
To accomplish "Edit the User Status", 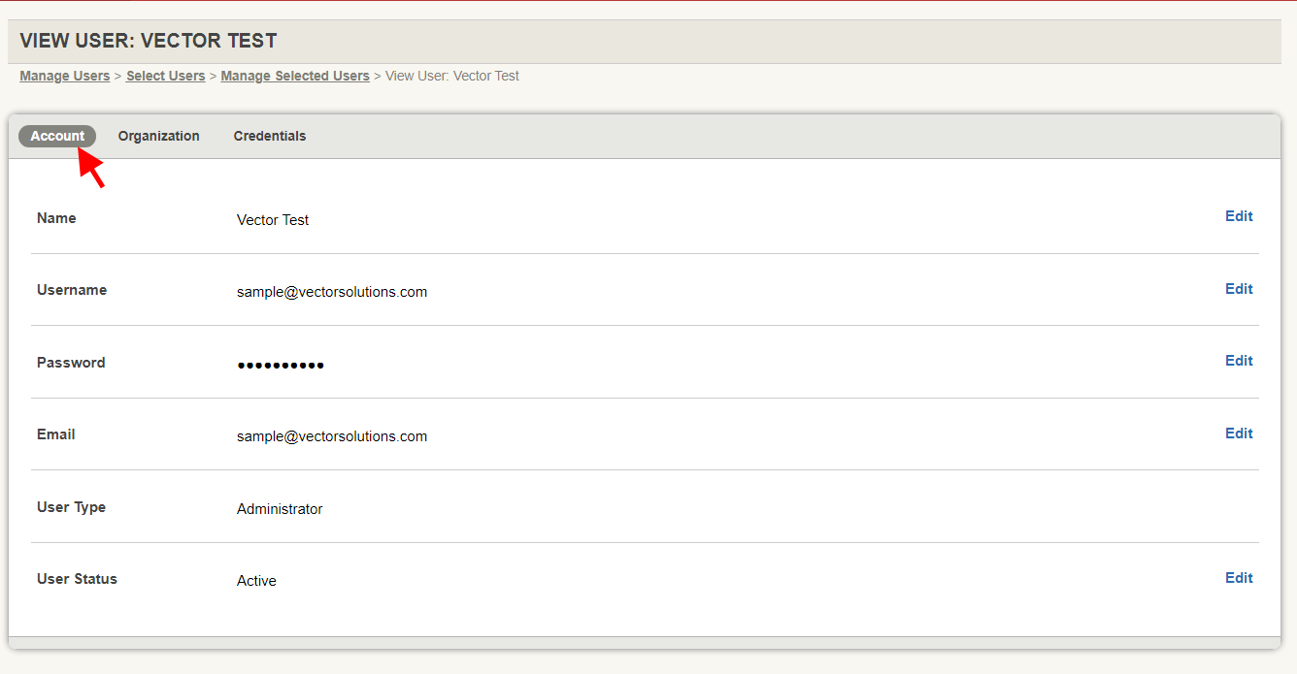I will tap(1238, 577).
